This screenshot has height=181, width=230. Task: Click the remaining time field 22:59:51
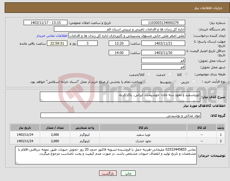click(x=57, y=43)
